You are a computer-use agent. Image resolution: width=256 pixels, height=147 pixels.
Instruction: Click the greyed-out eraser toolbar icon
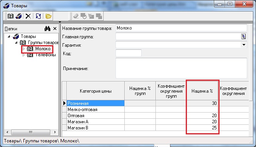76,16
